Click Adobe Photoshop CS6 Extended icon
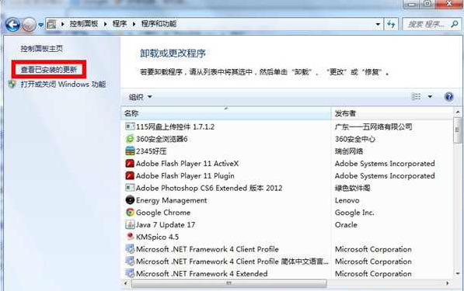The image size is (464, 291). (130, 188)
